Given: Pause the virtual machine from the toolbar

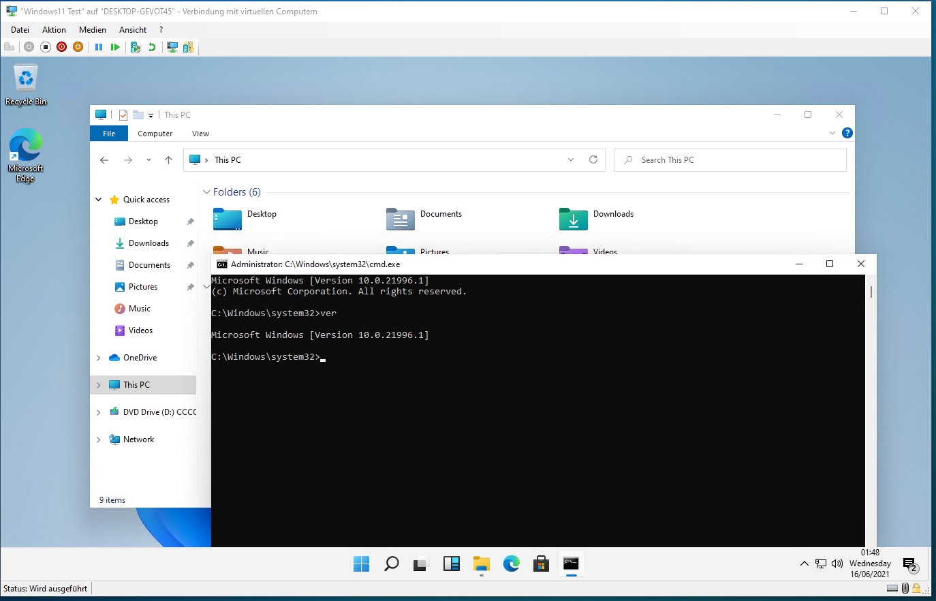Looking at the screenshot, I should 99,47.
